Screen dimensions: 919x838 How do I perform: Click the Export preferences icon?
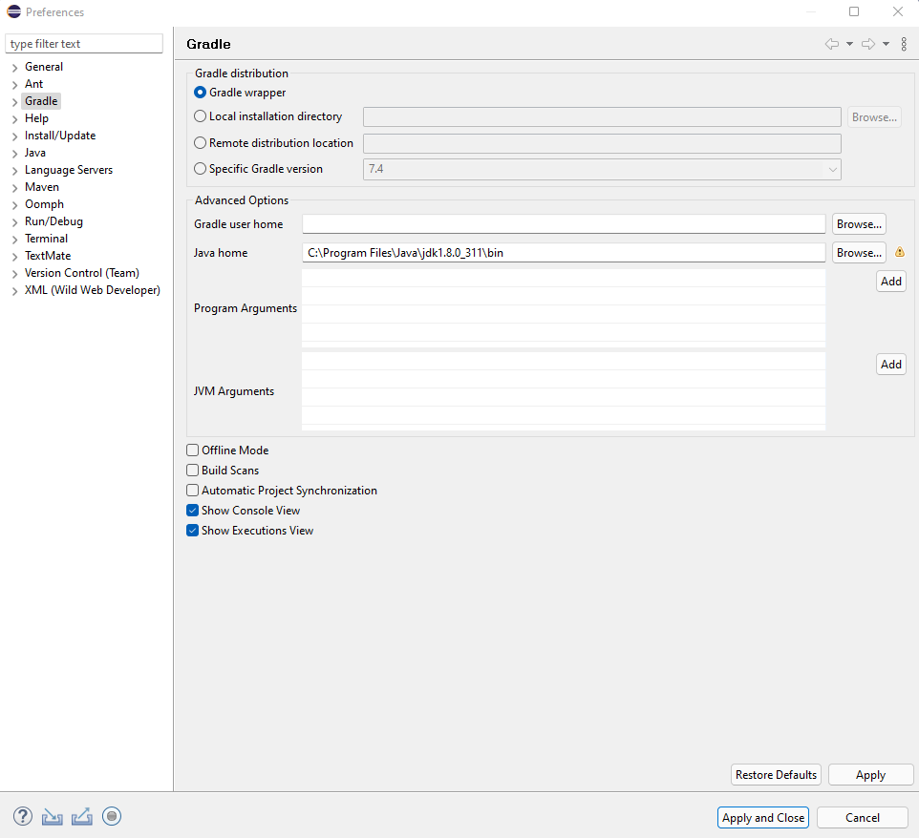82,816
